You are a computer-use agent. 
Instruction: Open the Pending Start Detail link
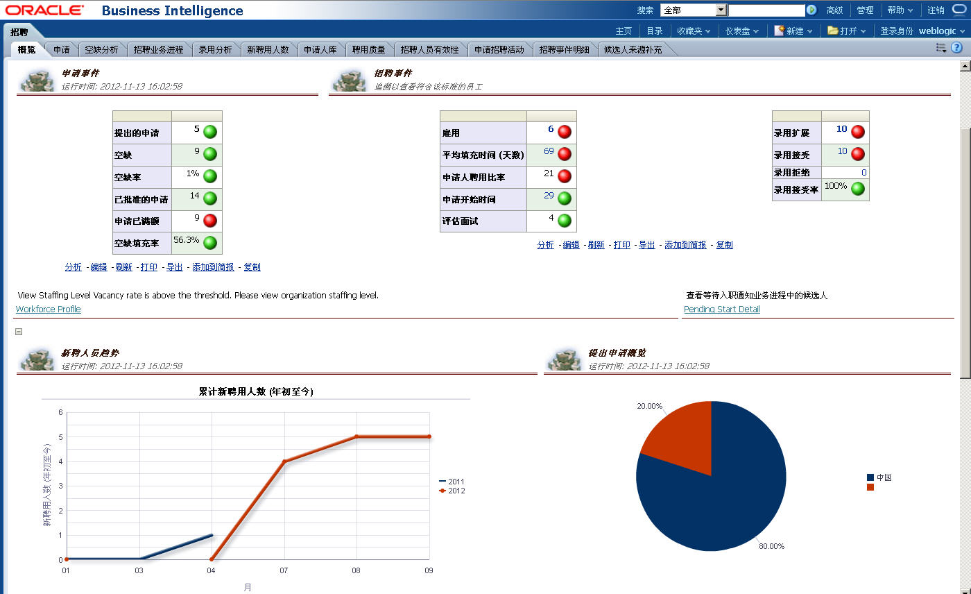pos(721,309)
